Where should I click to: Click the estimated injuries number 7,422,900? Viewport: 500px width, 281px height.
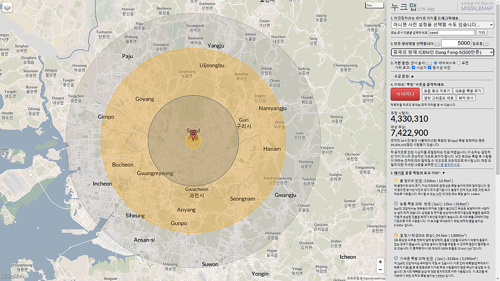(409, 133)
